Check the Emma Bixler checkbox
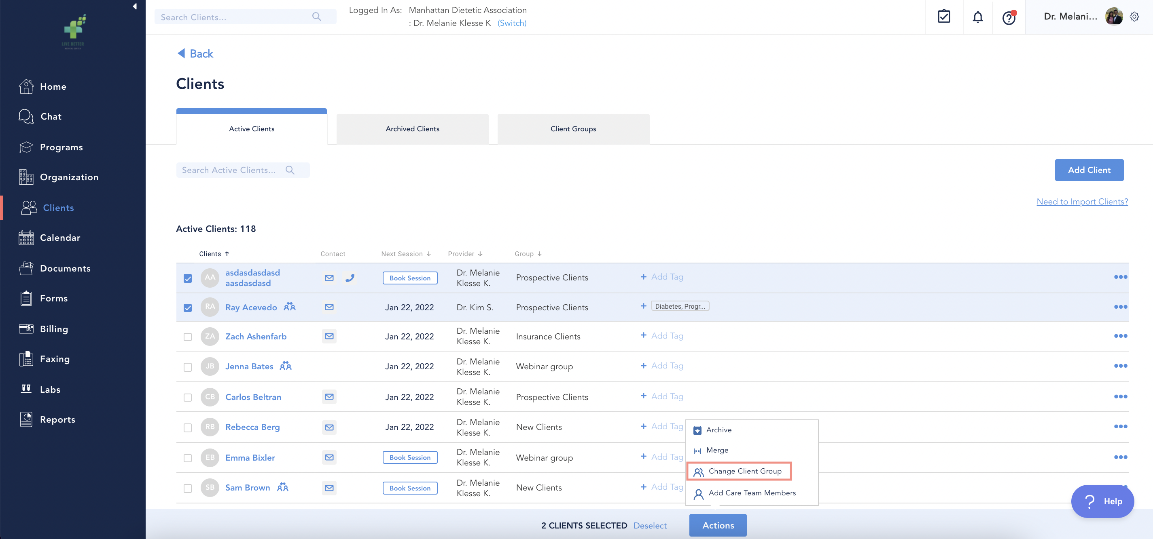The width and height of the screenshot is (1153, 539). [188, 458]
